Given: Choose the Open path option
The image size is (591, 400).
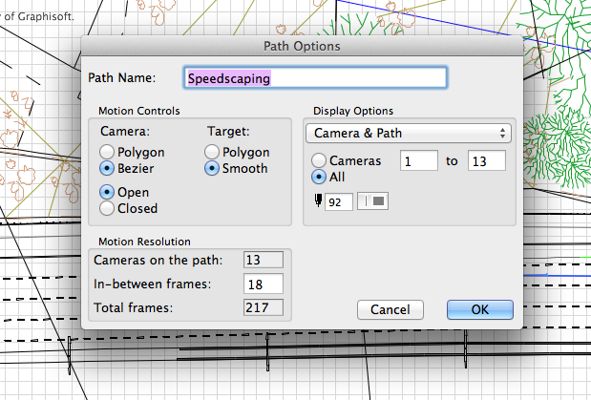Looking at the screenshot, I should [x=107, y=192].
